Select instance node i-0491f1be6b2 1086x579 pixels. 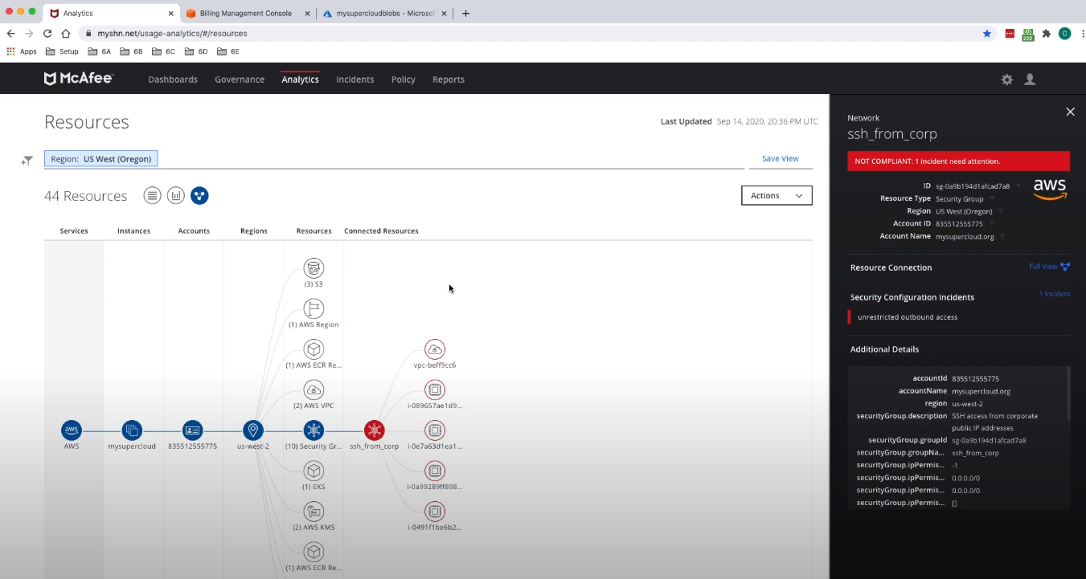click(x=435, y=511)
